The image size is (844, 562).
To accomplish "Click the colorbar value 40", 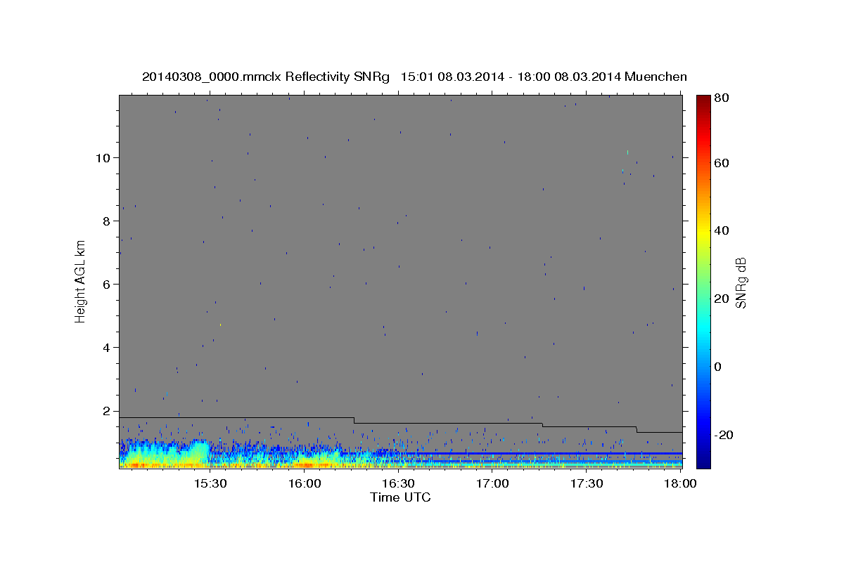I will coord(721,230).
